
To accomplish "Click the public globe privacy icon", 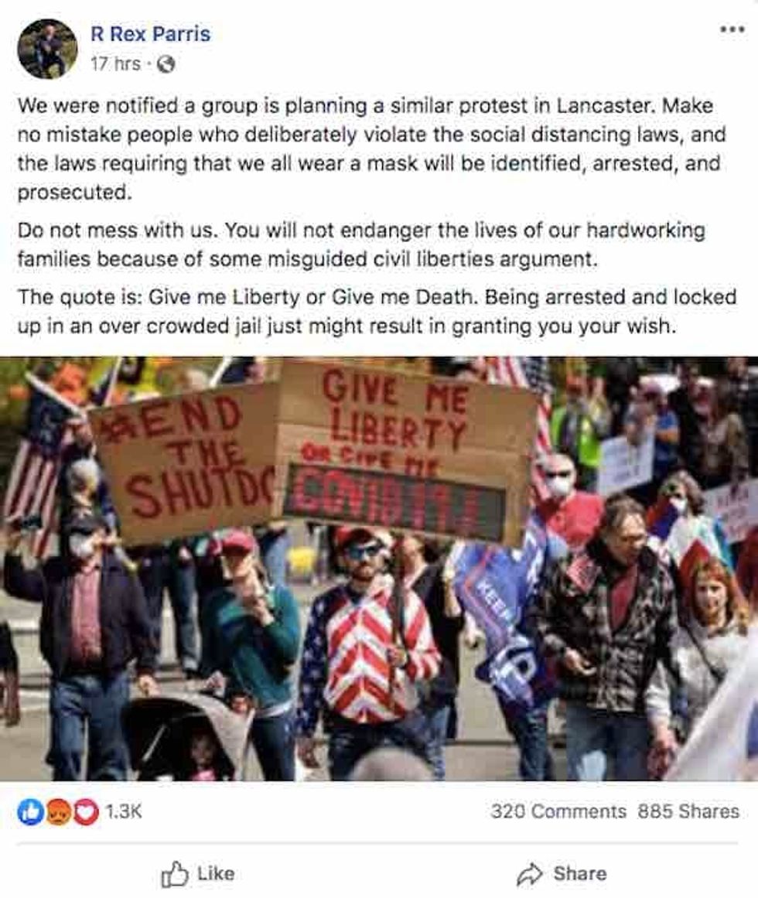I will (x=166, y=64).
